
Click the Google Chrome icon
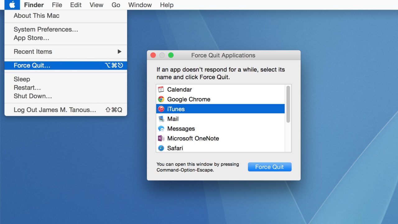pyautogui.click(x=161, y=99)
